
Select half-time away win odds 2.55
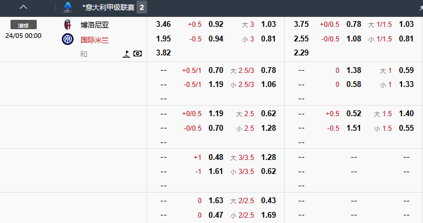tap(301, 39)
